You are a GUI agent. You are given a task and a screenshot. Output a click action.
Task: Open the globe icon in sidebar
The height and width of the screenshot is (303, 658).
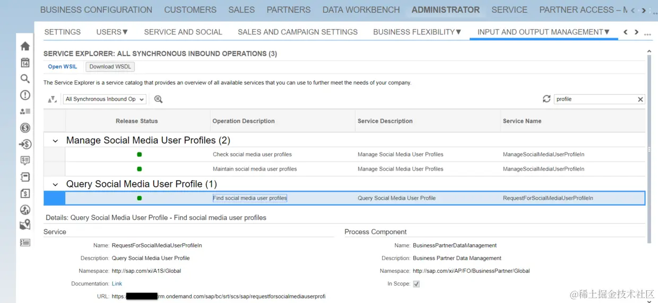click(x=25, y=210)
